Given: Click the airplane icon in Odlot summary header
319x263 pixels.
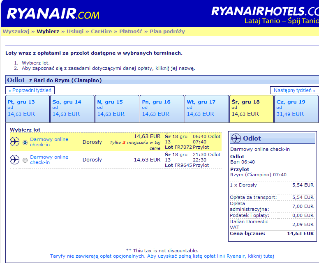Looking at the screenshot, I should pos(236,138).
